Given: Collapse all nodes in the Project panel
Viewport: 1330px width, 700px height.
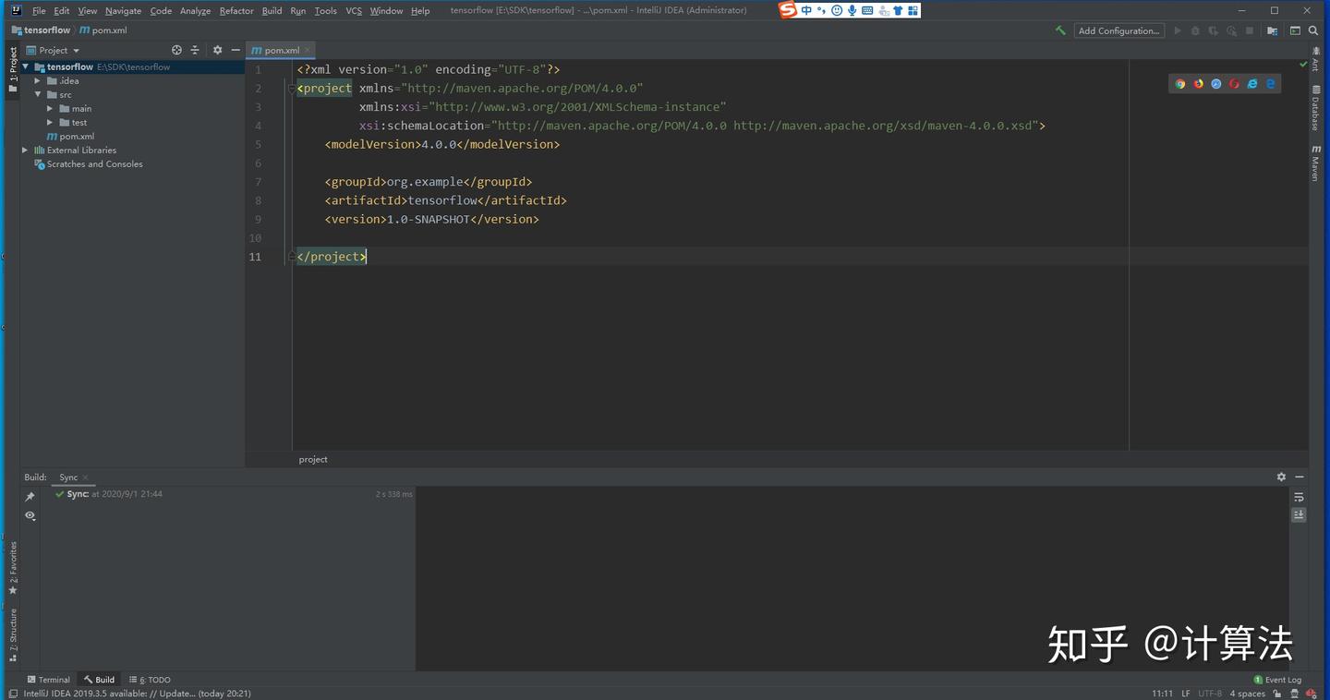Looking at the screenshot, I should [x=195, y=50].
